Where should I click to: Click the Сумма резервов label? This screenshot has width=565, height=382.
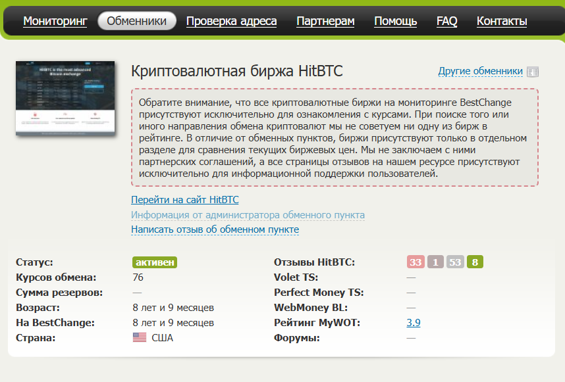pos(59,293)
